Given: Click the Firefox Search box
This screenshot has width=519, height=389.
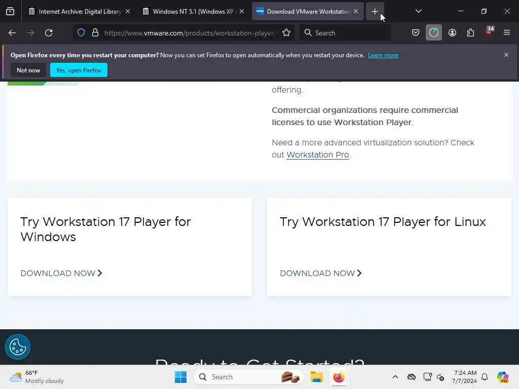Looking at the screenshot, I should click(x=345, y=33).
